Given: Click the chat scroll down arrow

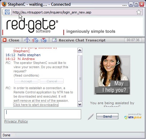Looking at the screenshot, I should (80, 104).
